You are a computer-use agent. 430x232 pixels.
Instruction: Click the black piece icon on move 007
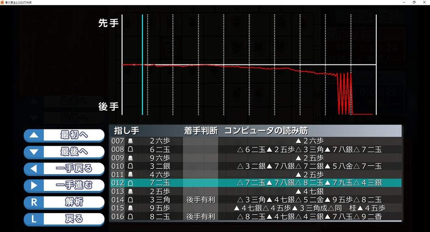130,141
